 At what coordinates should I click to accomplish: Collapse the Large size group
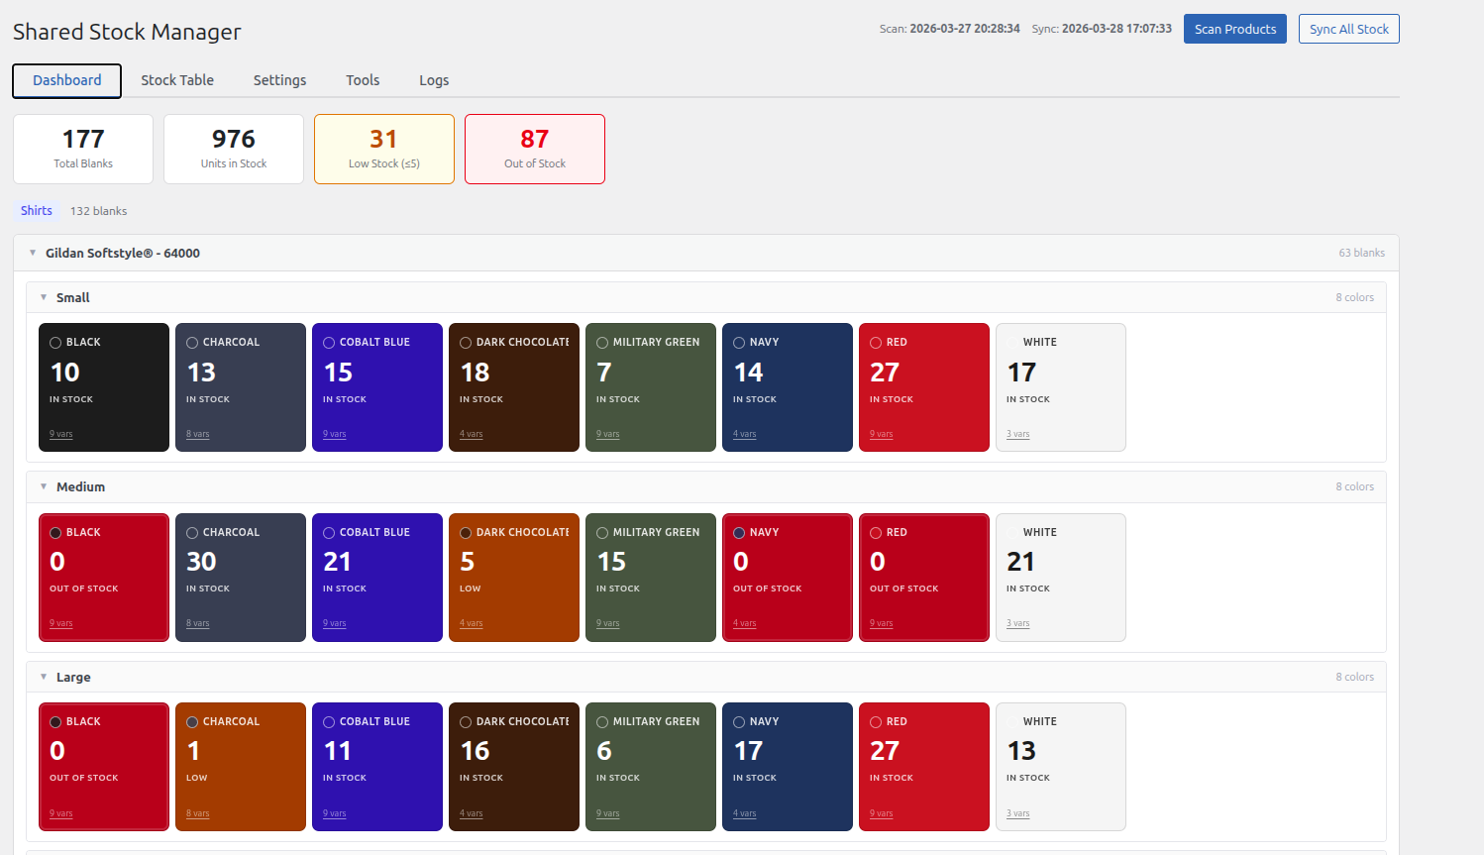[44, 677]
